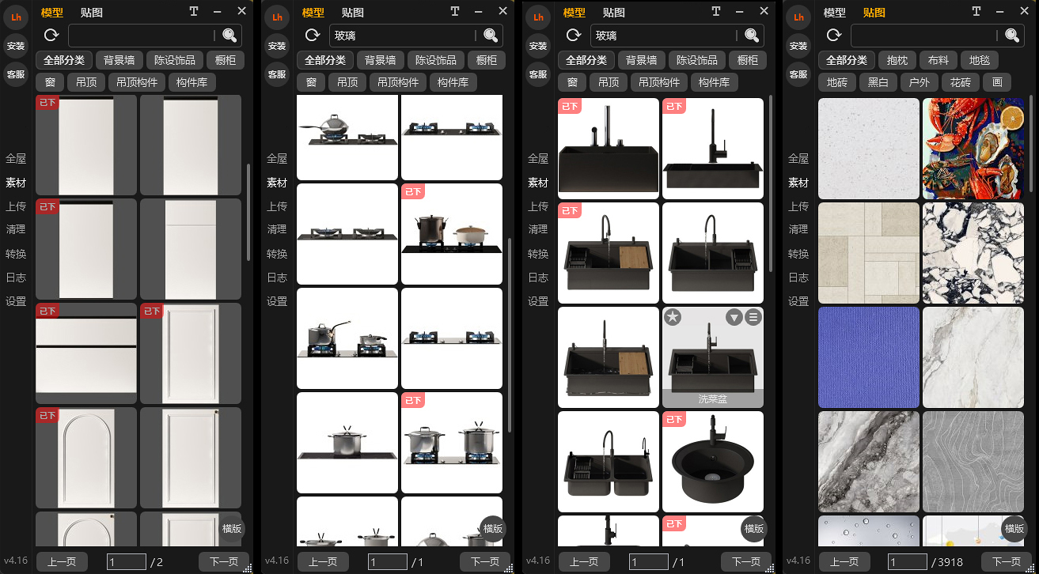The width and height of the screenshot is (1039, 574).
Task: Click the T icon in the cabinet-door panel
Action: pyautogui.click(x=194, y=11)
